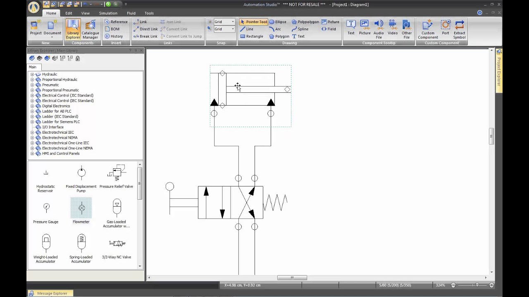Select the Ellipse drawing tool

click(278, 22)
